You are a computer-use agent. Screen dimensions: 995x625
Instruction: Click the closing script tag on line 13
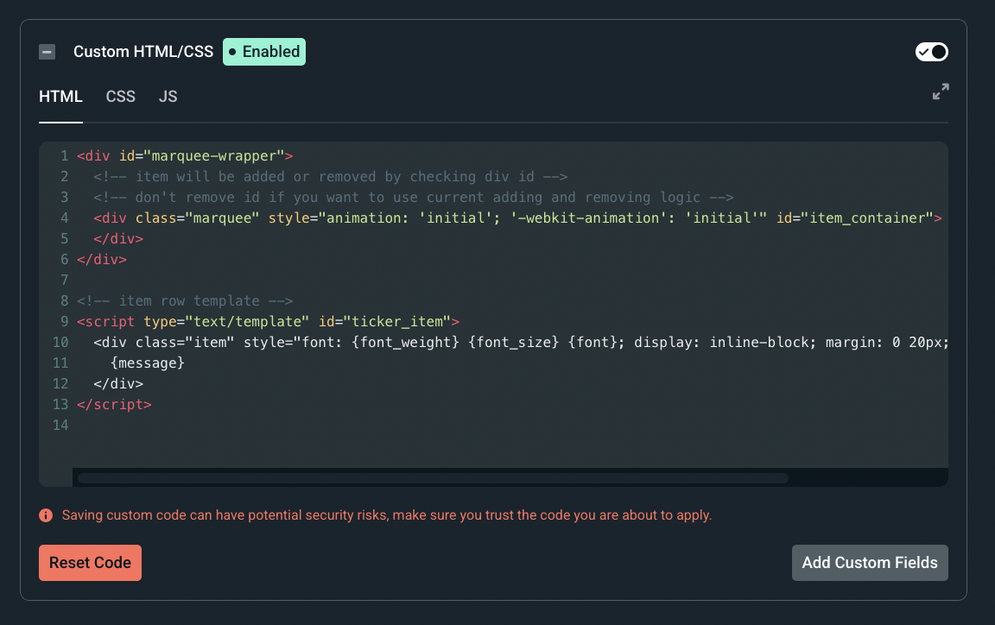point(115,404)
